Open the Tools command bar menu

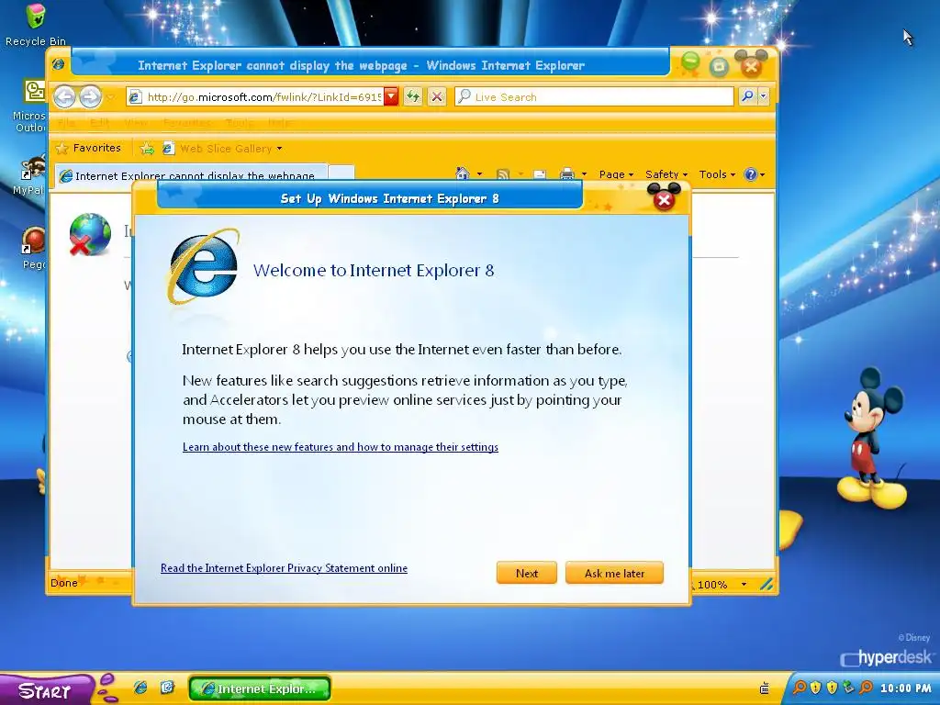coord(717,174)
